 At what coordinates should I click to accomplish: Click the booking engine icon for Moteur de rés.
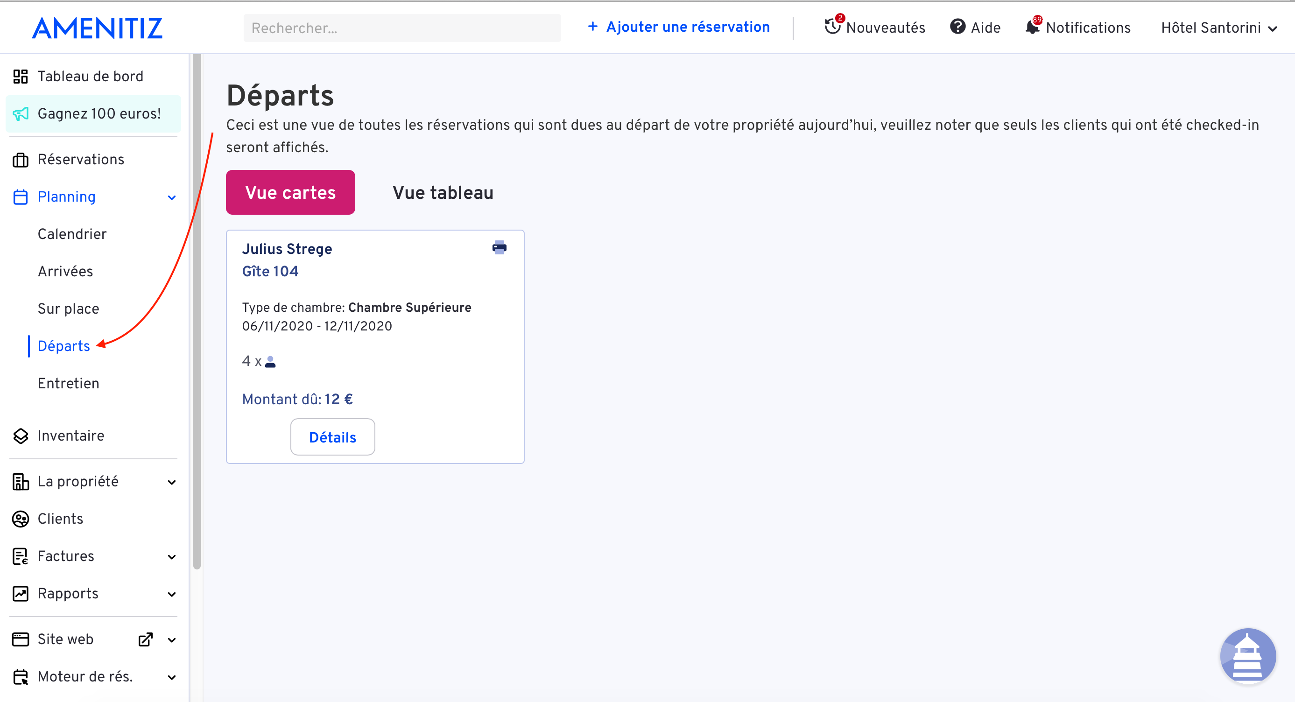point(21,677)
